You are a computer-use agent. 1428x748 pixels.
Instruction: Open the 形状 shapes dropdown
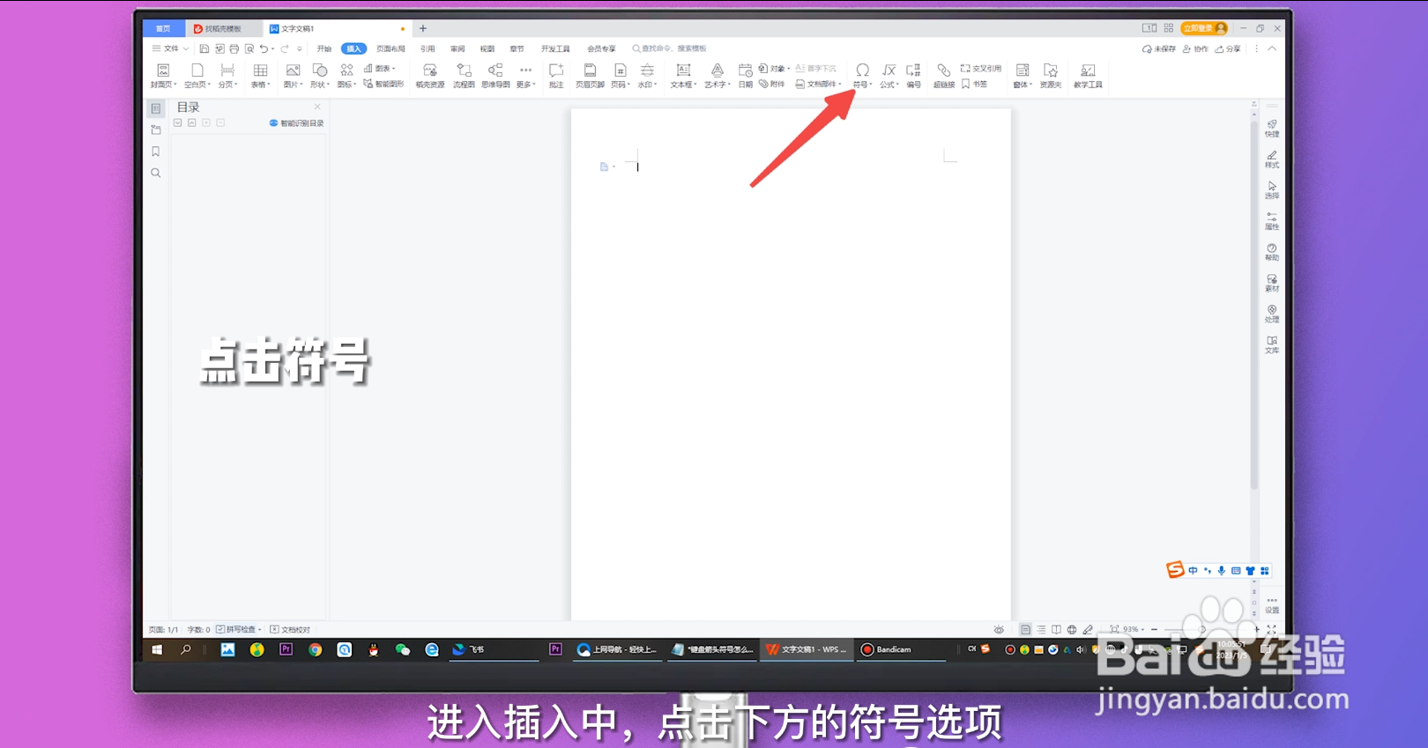coord(319,75)
